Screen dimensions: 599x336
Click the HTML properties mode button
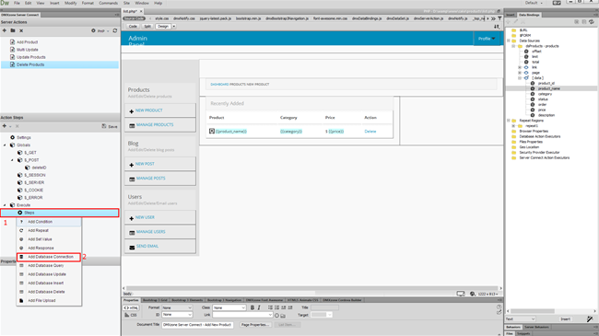131,307
